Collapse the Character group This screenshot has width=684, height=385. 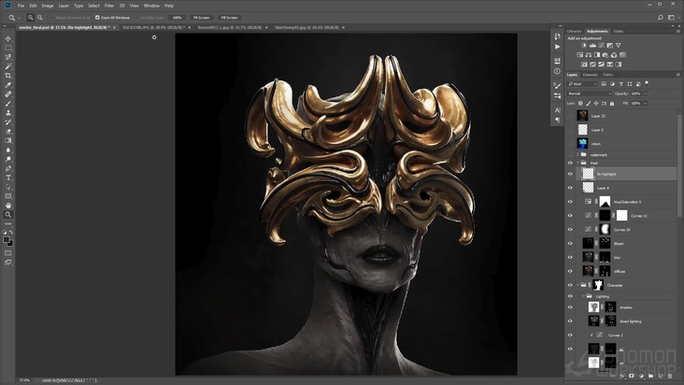click(578, 285)
